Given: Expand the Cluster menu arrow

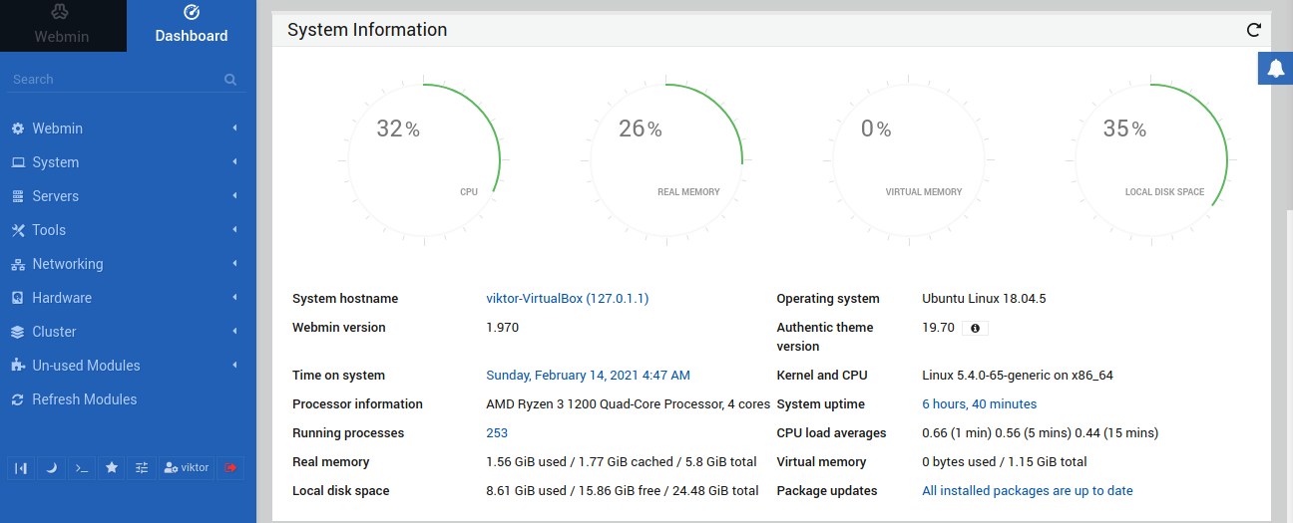Looking at the screenshot, I should tap(234, 332).
